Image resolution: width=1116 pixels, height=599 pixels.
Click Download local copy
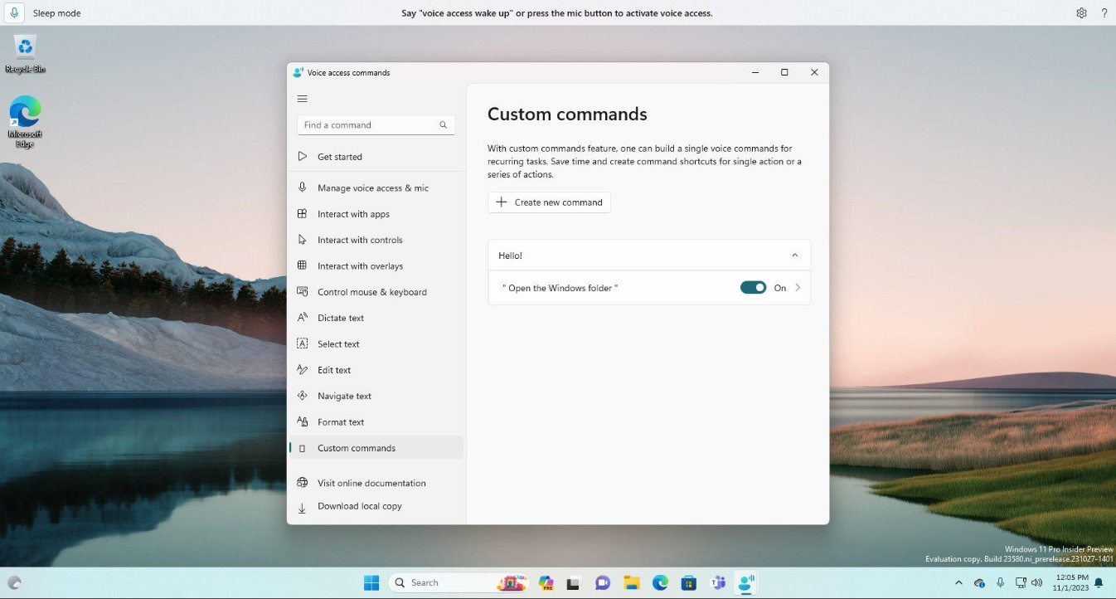point(376,506)
